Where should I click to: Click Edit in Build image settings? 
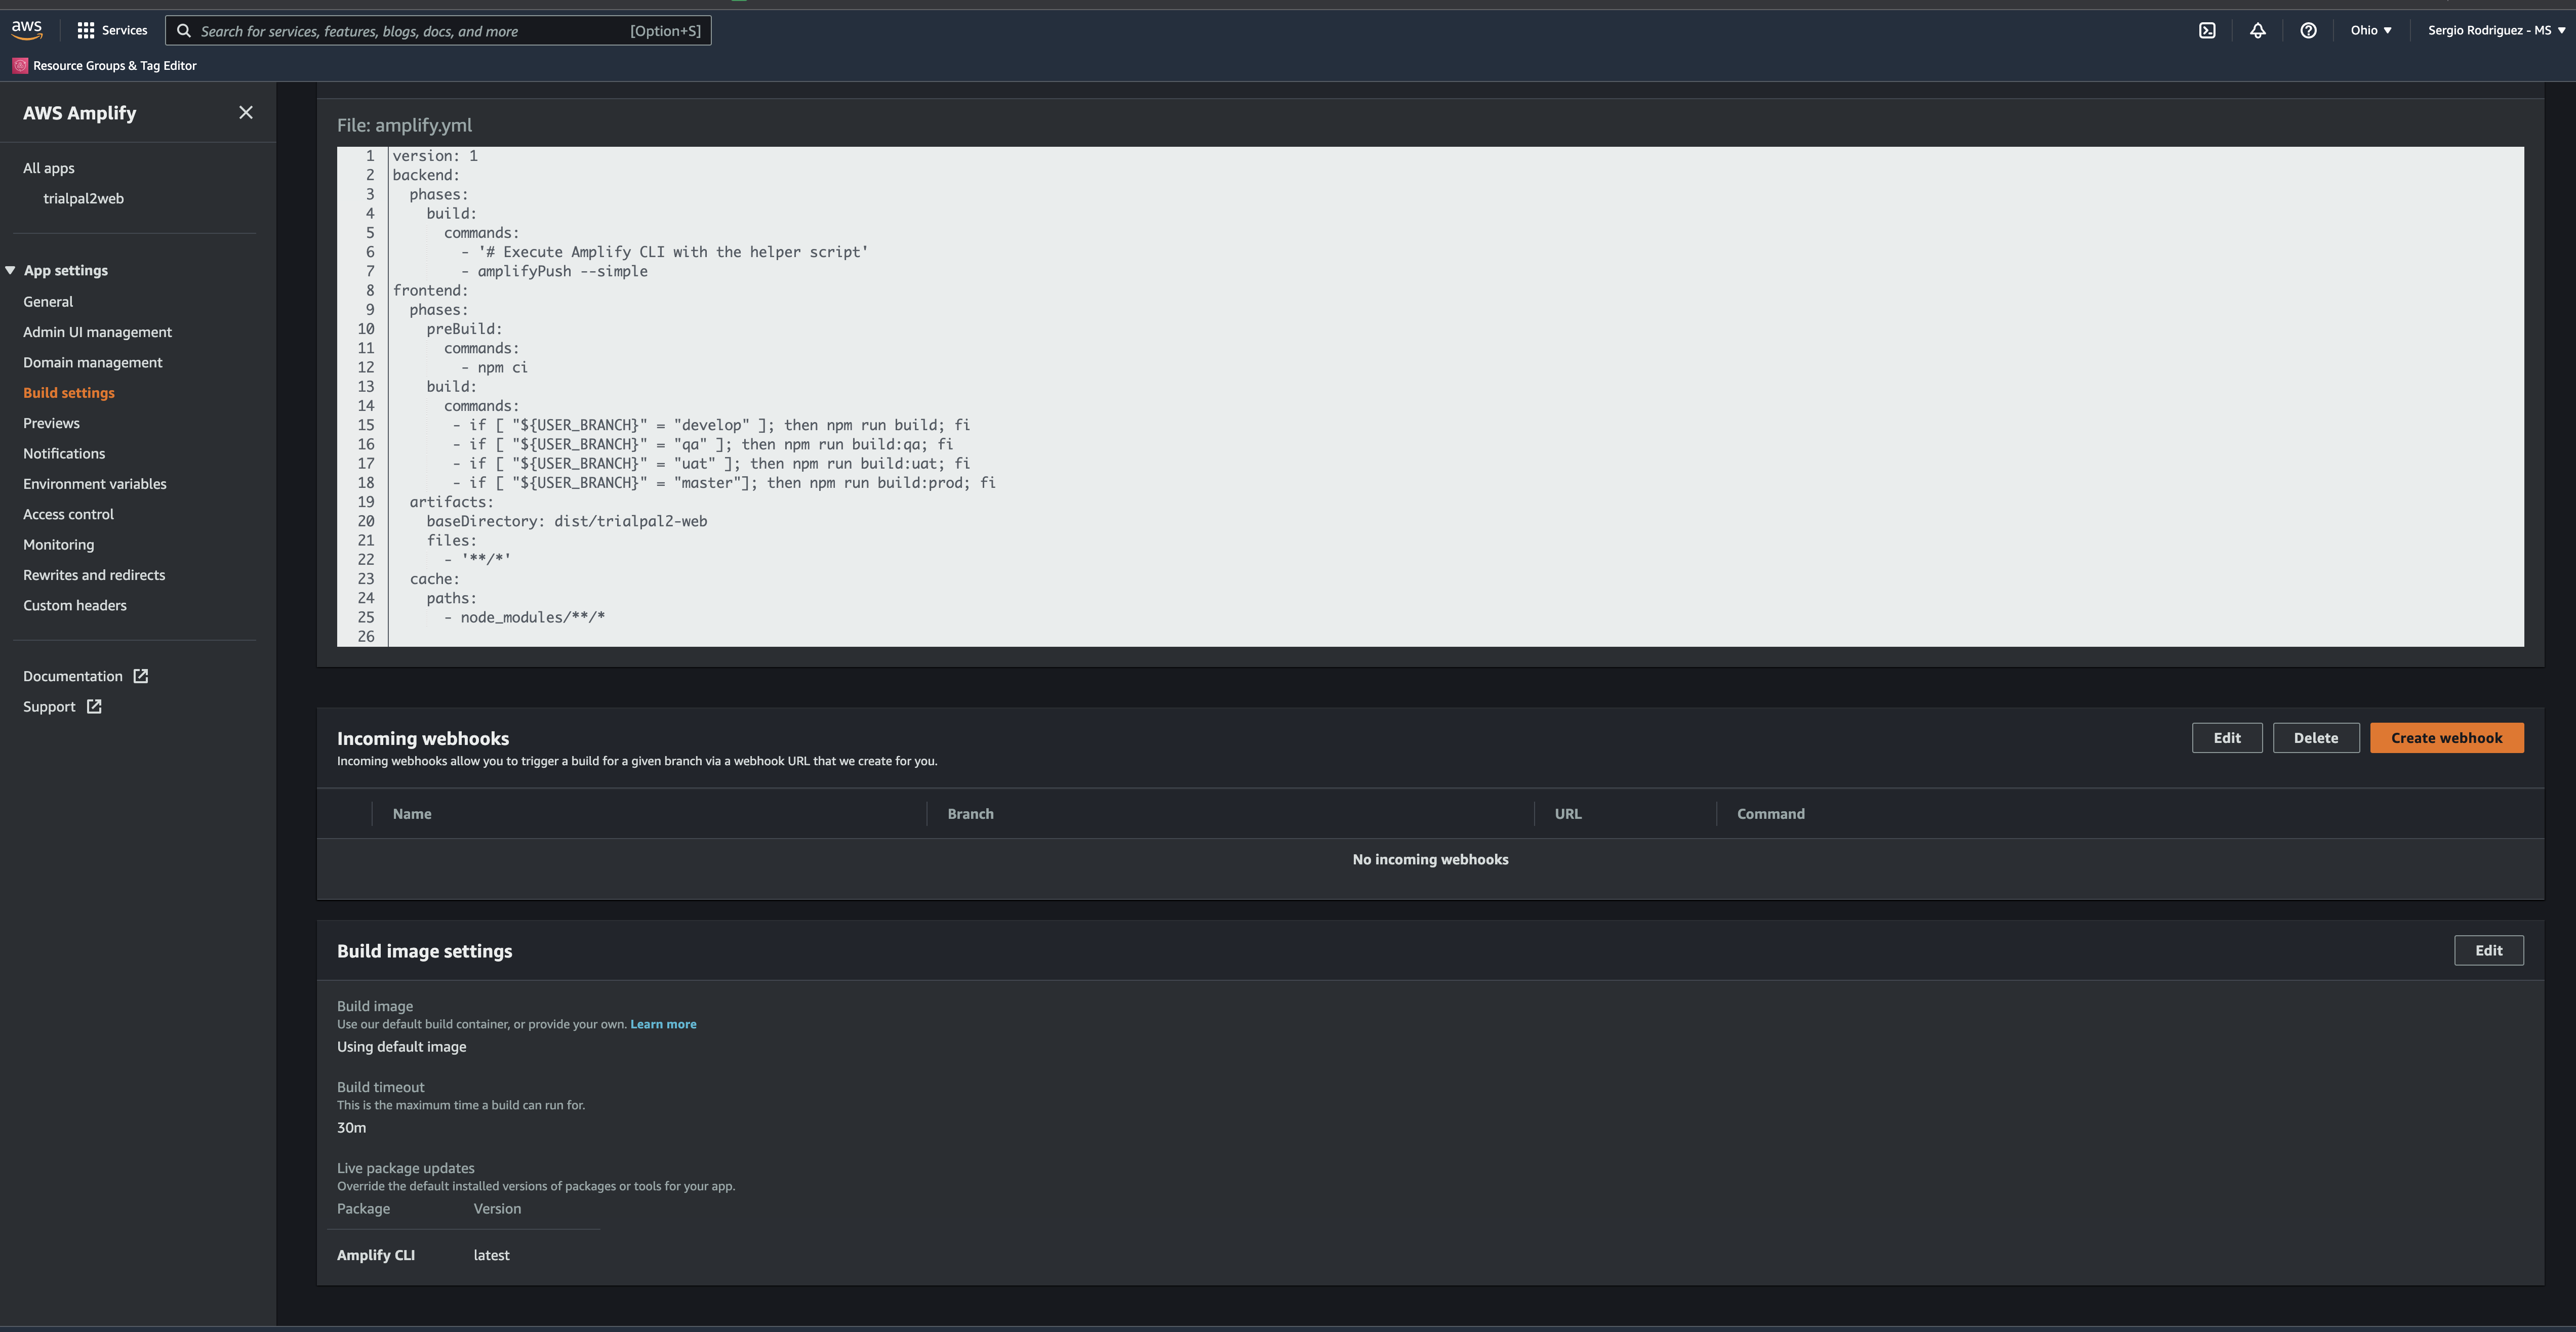pyautogui.click(x=2489, y=950)
